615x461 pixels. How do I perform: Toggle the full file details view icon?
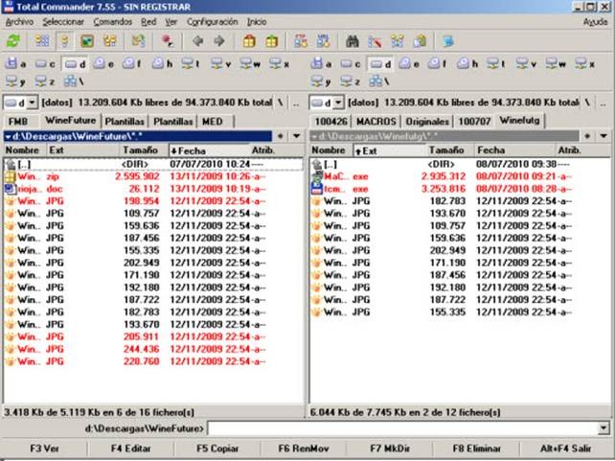pyautogui.click(x=65, y=41)
